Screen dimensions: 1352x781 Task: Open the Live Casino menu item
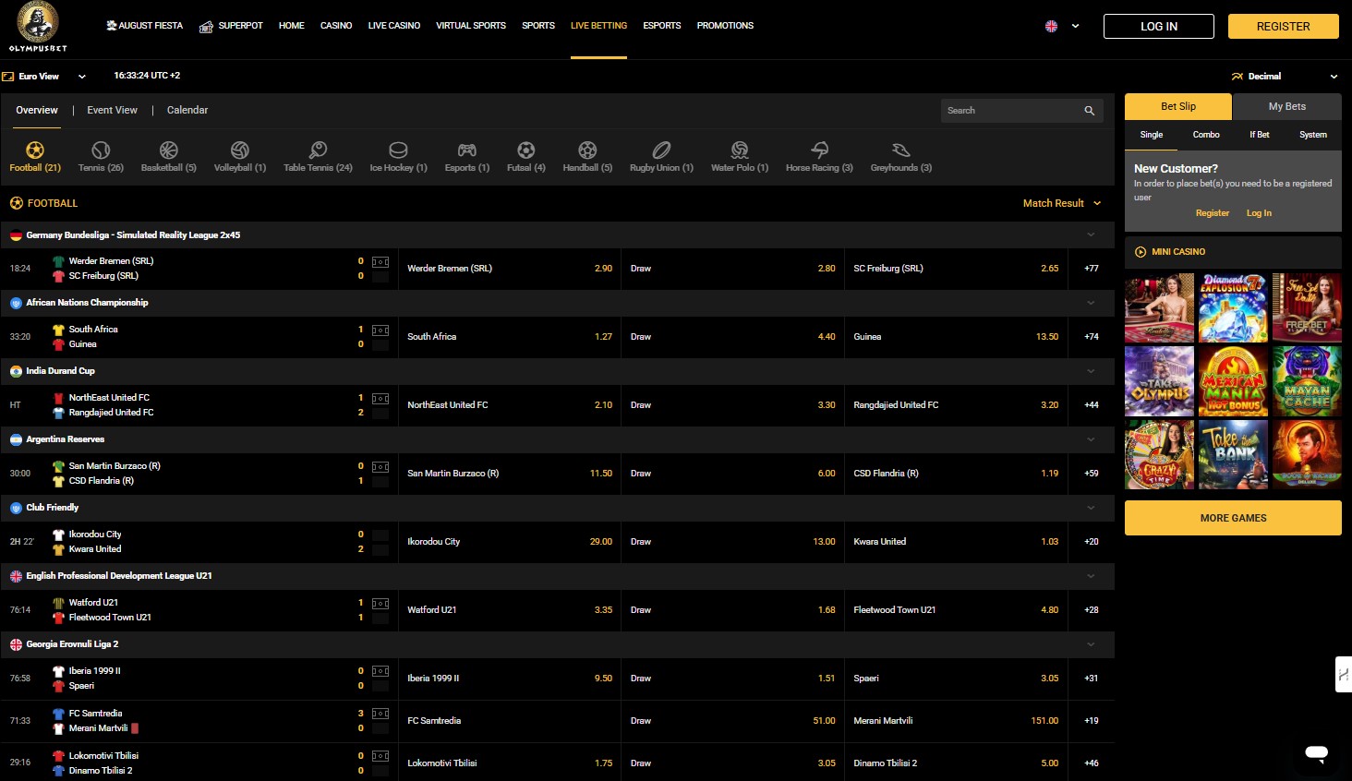tap(394, 26)
